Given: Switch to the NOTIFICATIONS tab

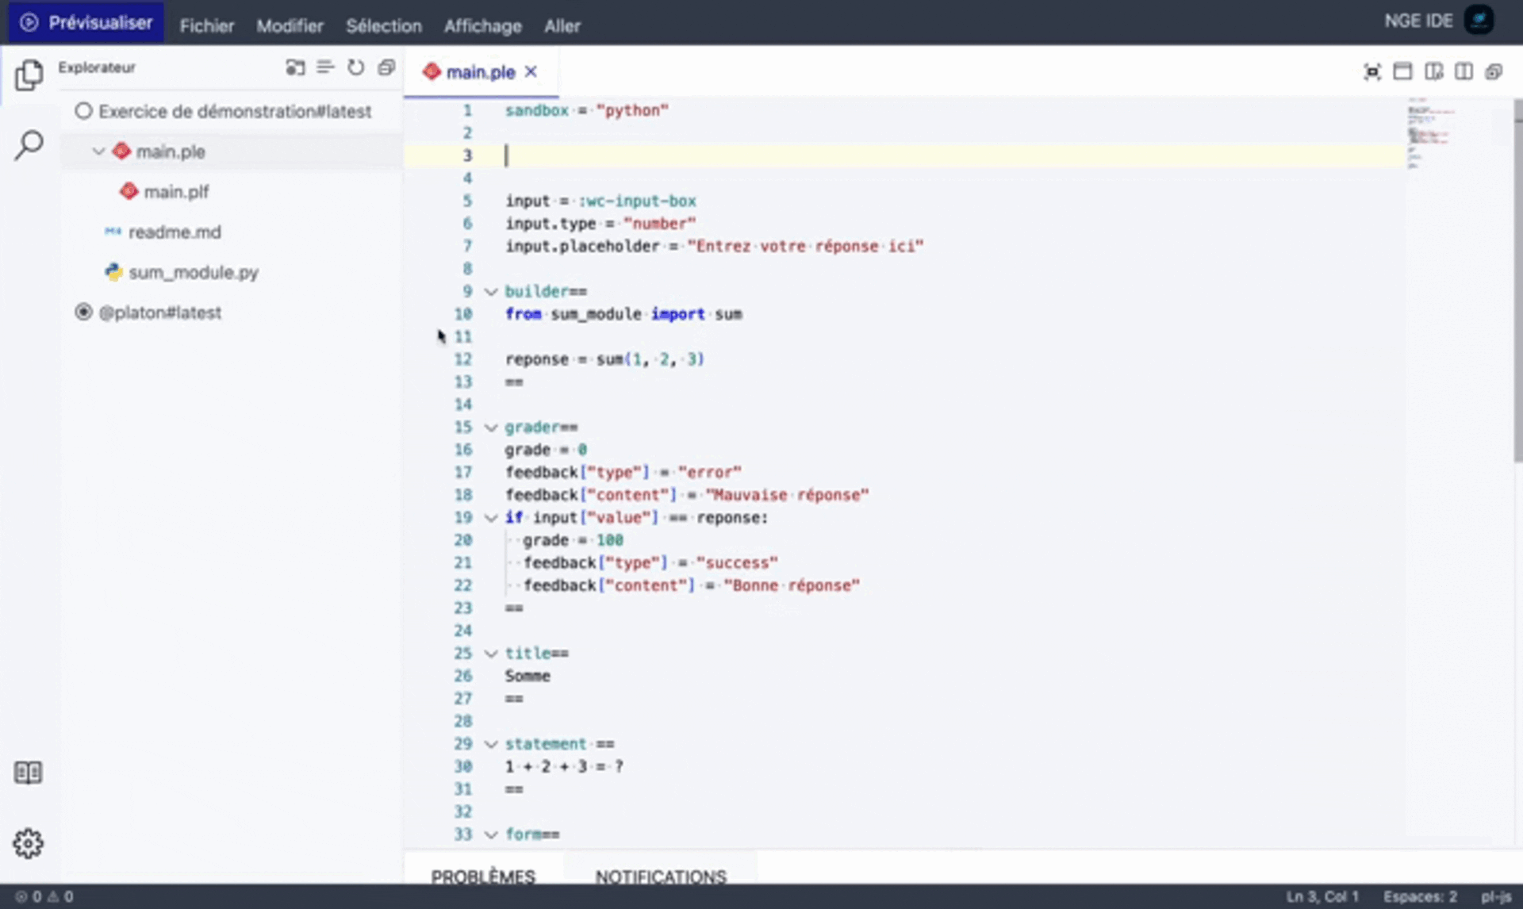Looking at the screenshot, I should click(x=660, y=876).
